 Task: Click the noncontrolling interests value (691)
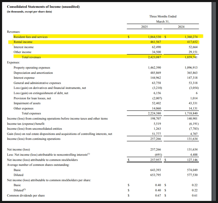coord(158,155)
